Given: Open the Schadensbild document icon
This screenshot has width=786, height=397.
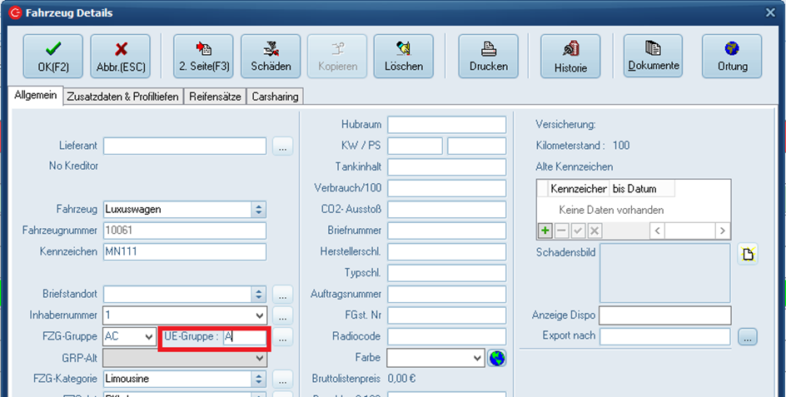Looking at the screenshot, I should pos(748,255).
